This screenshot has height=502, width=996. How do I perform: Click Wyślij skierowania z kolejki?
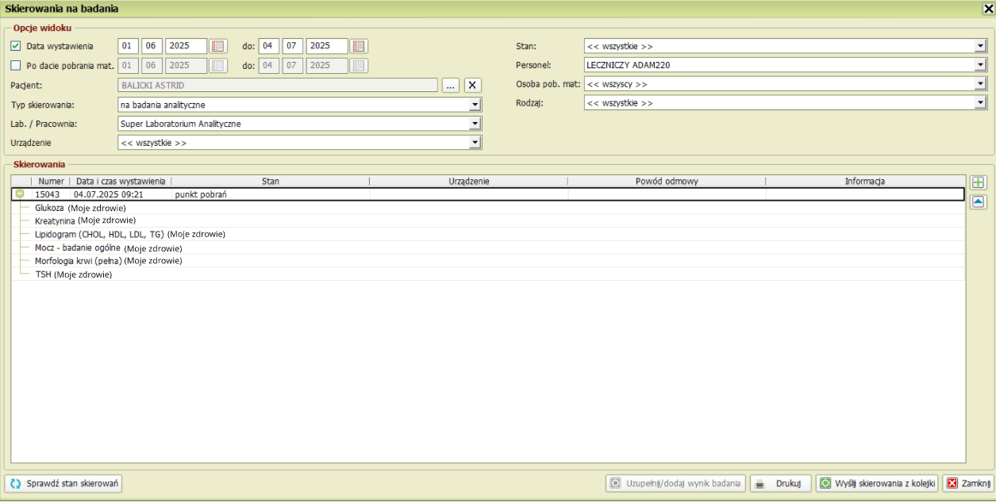click(877, 483)
